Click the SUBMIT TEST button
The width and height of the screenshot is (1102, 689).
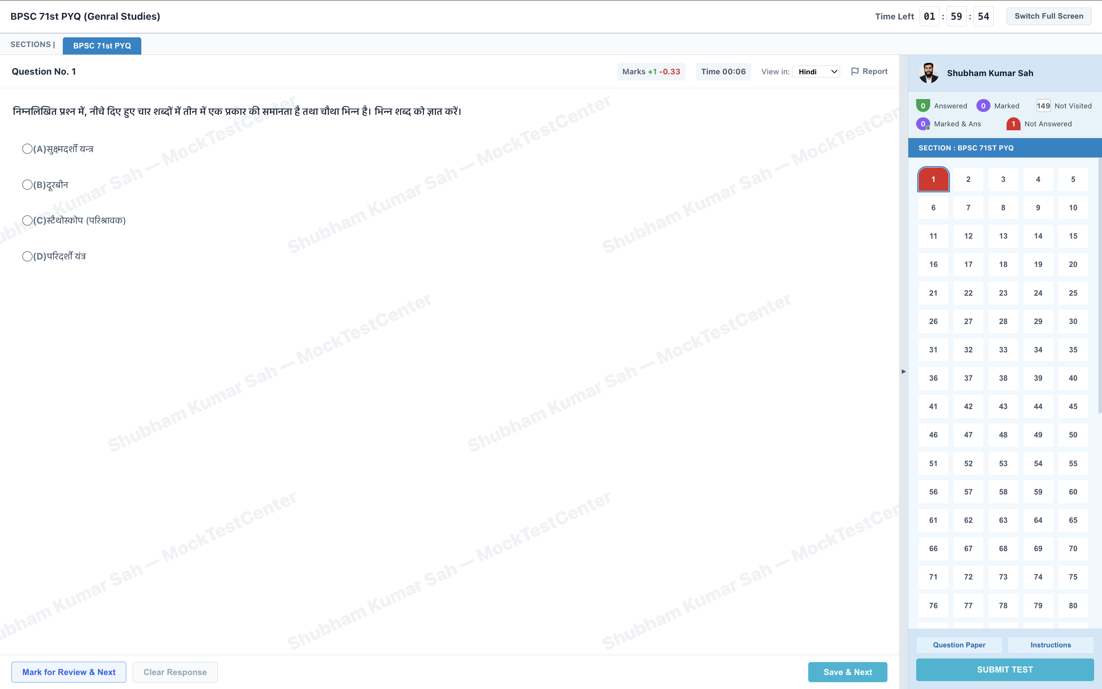point(1004,669)
